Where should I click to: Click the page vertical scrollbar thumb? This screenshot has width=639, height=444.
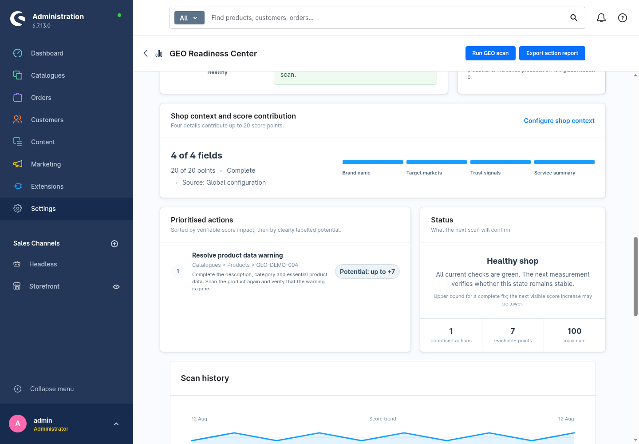635,277
